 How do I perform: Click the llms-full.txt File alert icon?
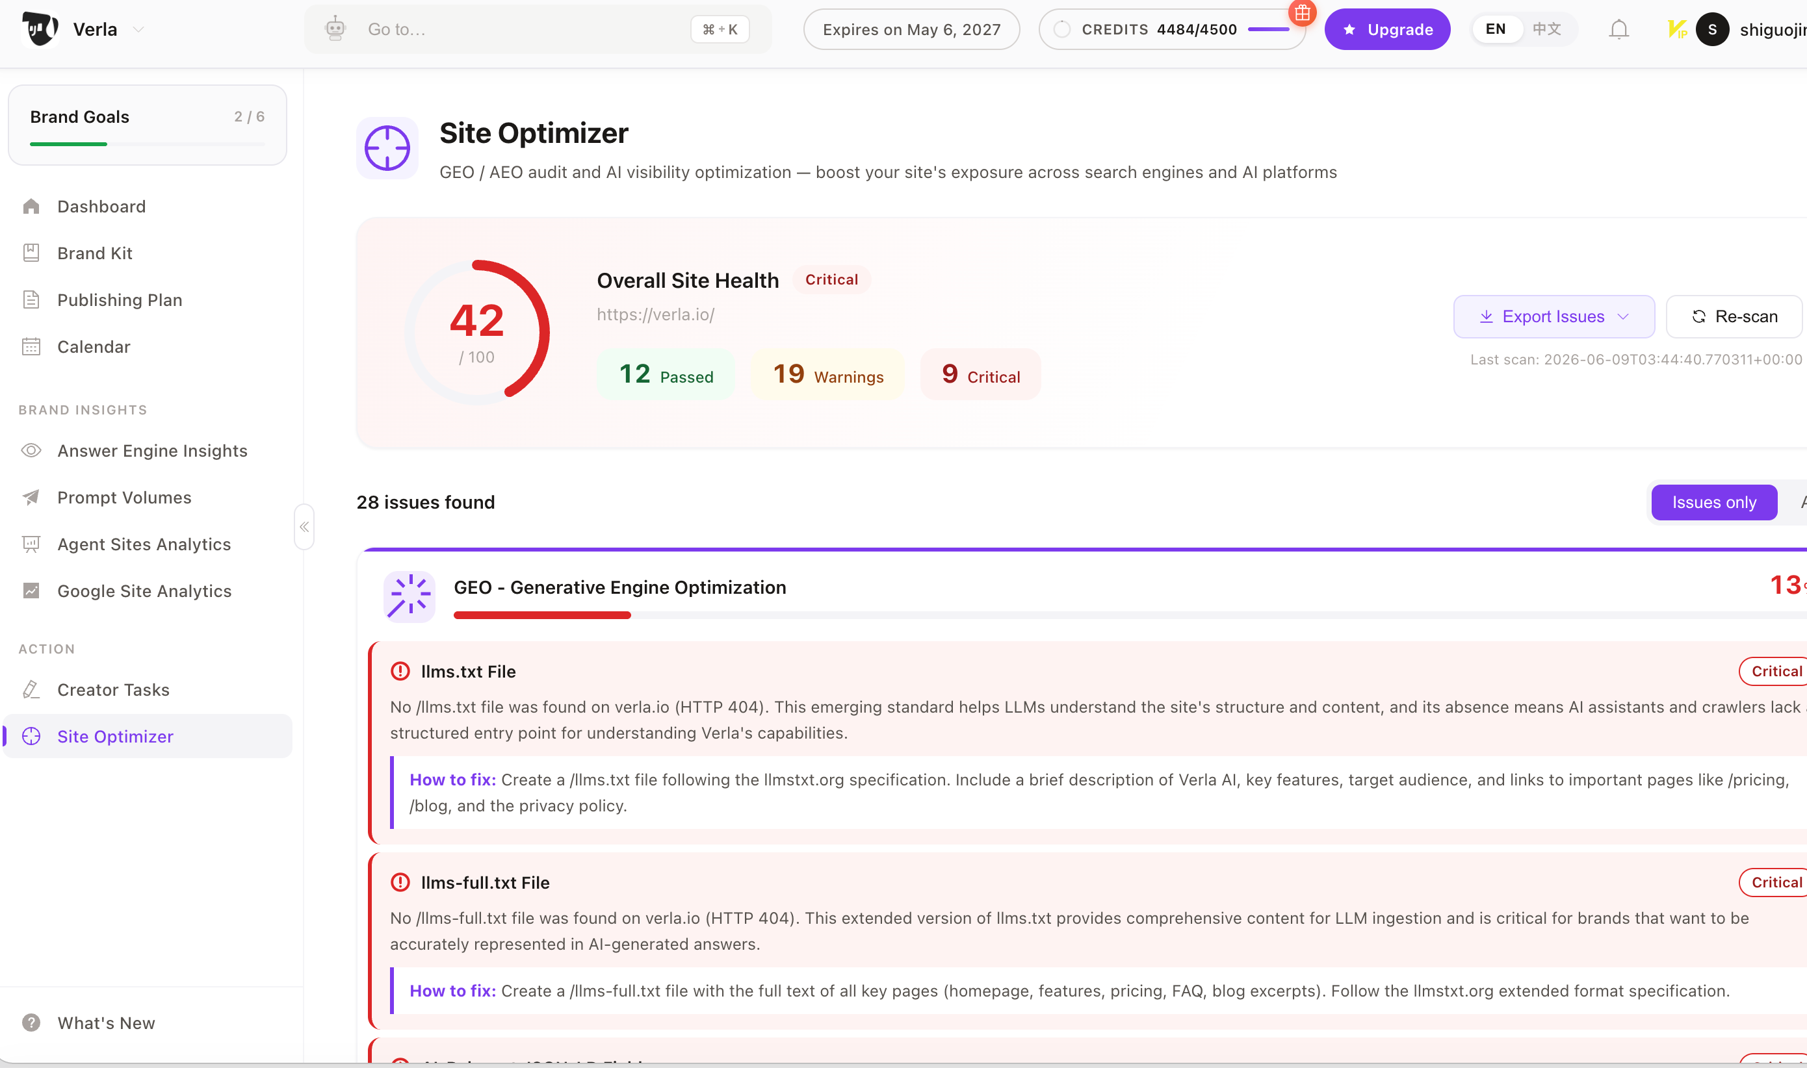[x=400, y=882]
